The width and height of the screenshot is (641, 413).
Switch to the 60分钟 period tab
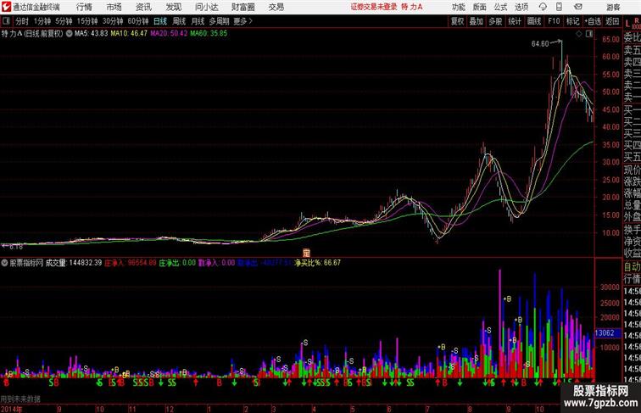138,21
